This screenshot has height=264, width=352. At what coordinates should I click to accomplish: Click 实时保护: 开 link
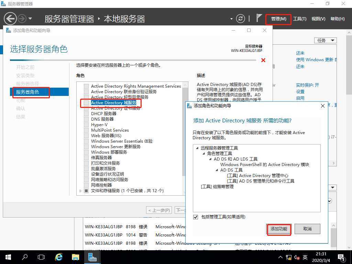pos(307,85)
